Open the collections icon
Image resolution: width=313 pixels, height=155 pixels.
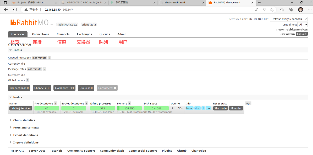[291, 10]
